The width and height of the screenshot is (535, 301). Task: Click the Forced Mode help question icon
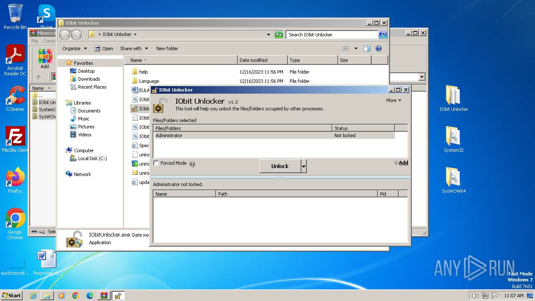[x=192, y=164]
